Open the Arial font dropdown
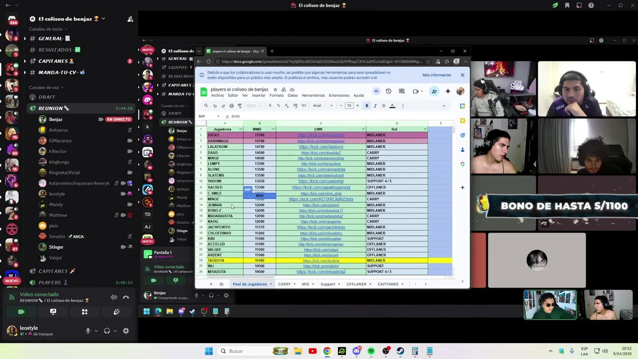The height and width of the screenshot is (359, 638). point(322,106)
